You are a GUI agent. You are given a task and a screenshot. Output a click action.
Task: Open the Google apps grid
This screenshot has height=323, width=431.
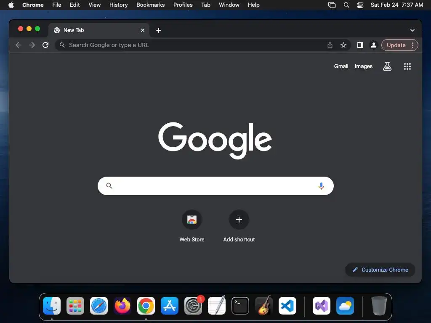tap(407, 66)
